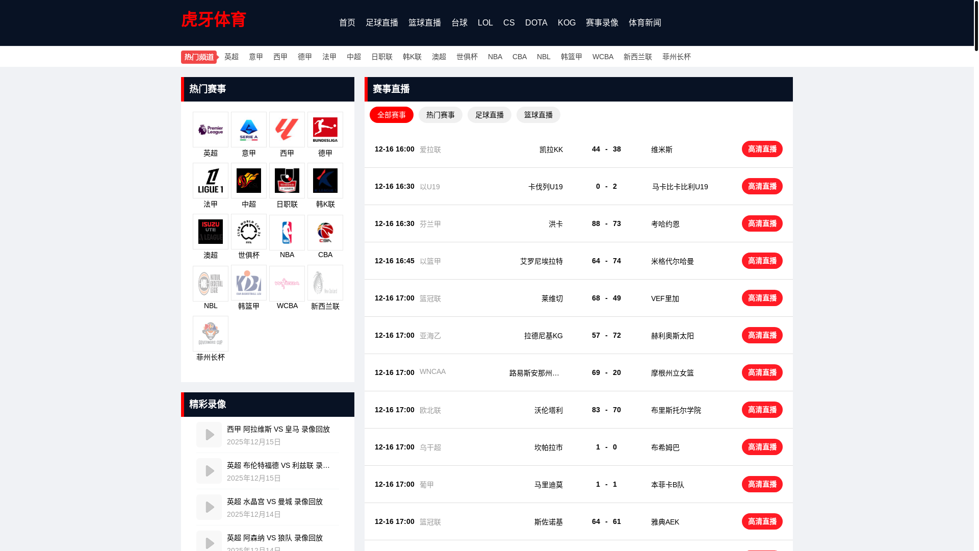Open the WCBA logo icon in hot events
This screenshot has width=979, height=551.
287,284
